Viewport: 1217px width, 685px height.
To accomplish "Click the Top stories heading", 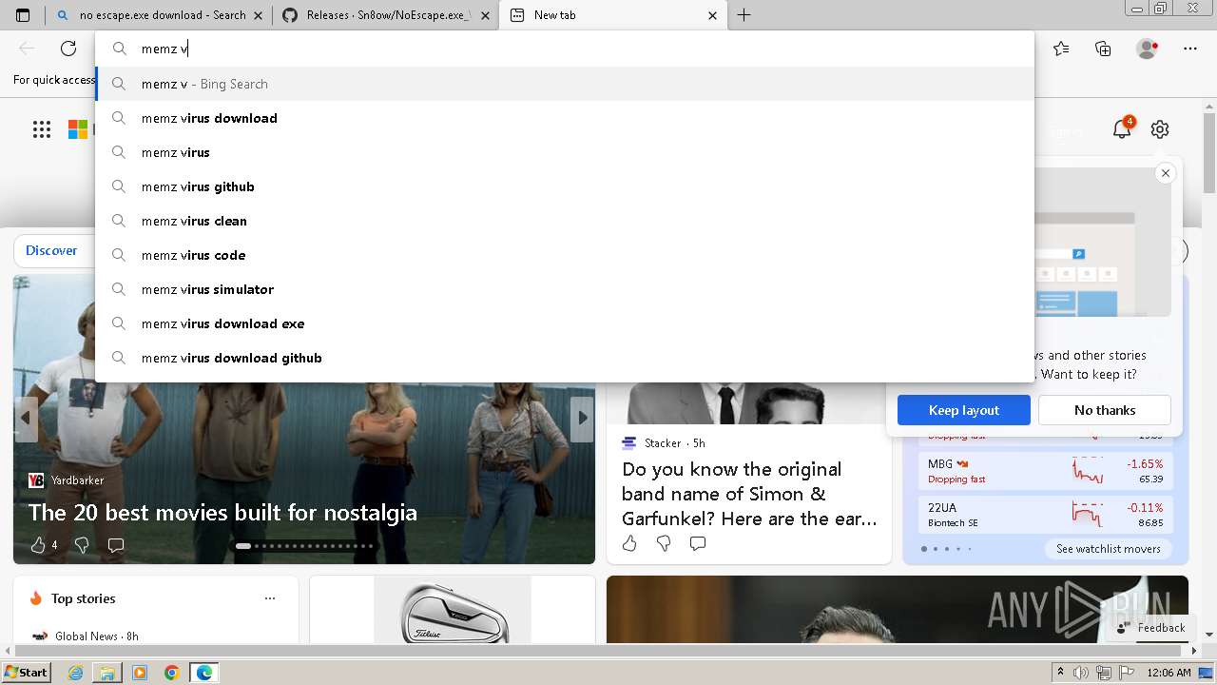I will pyautogui.click(x=84, y=598).
